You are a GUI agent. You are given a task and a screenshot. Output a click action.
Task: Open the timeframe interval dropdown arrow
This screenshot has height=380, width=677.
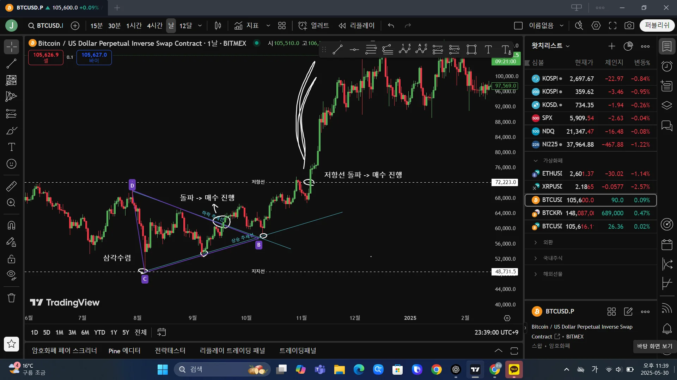point(200,26)
